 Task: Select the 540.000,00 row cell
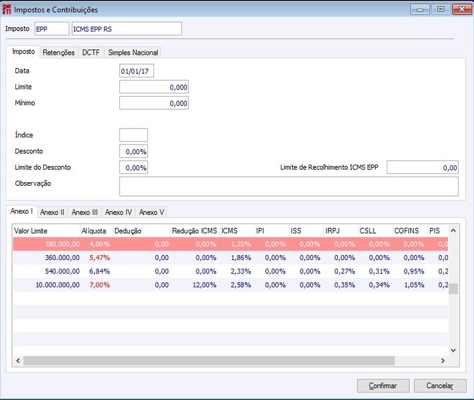tap(47, 271)
